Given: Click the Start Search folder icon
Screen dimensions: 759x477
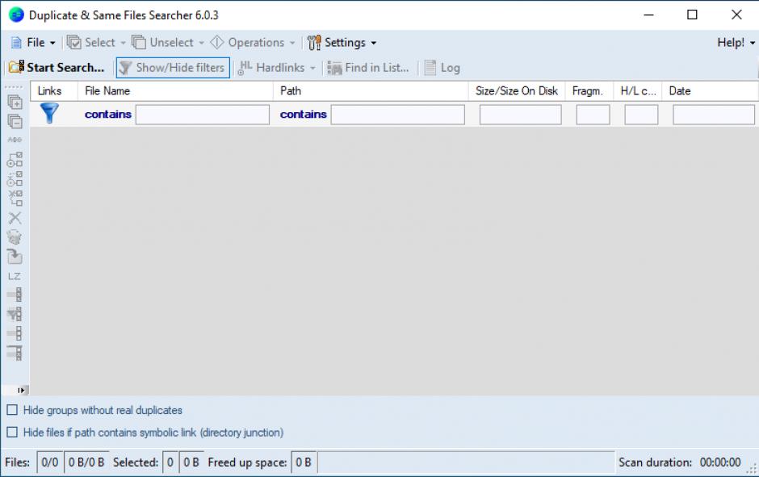Looking at the screenshot, I should 16,67.
